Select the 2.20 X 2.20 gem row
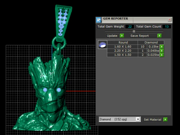This screenshot has width=180, height=135. tap(123, 51)
